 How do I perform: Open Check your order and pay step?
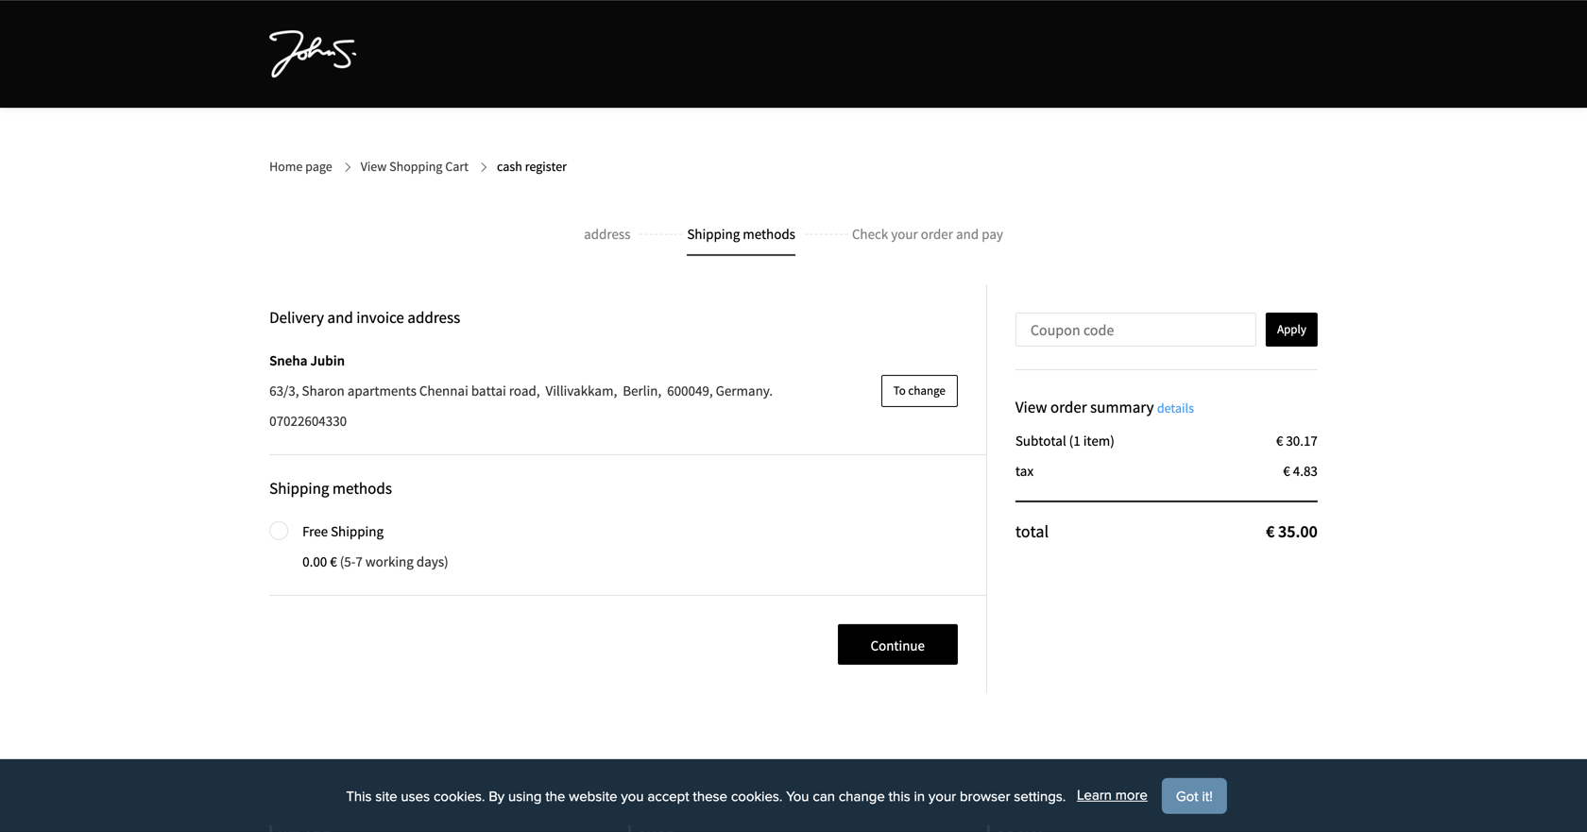point(927,234)
